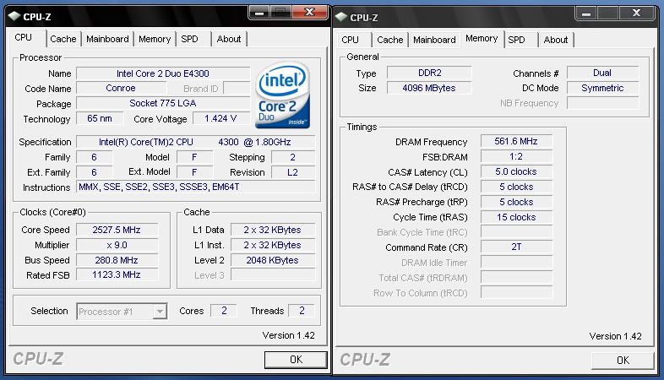The width and height of the screenshot is (664, 380).
Task: Click the Specification field showing 1.80GHz
Action: (196, 142)
